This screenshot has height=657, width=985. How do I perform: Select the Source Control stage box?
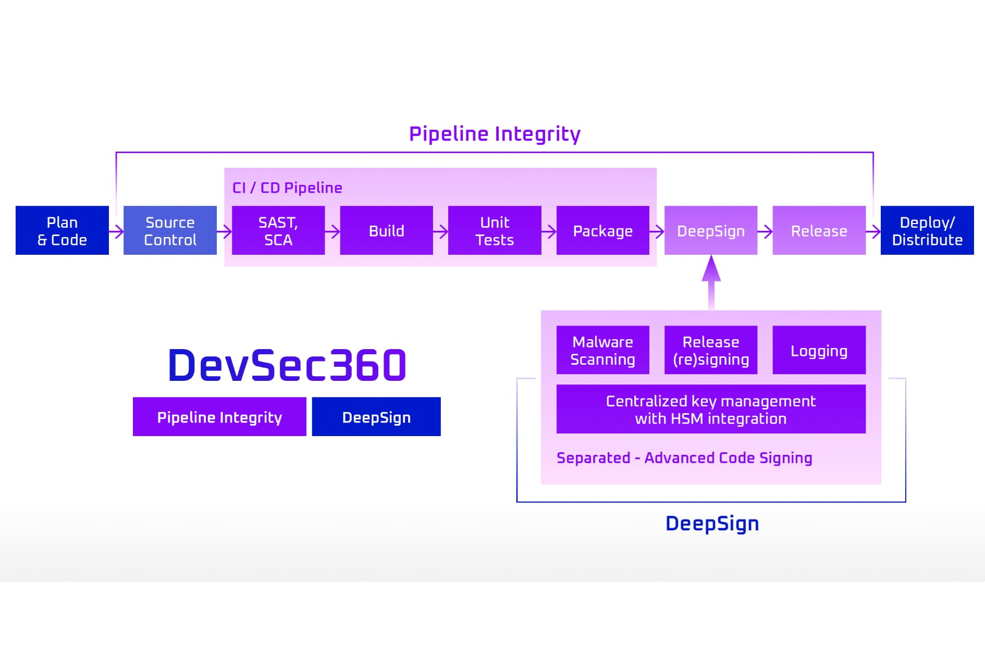170,230
